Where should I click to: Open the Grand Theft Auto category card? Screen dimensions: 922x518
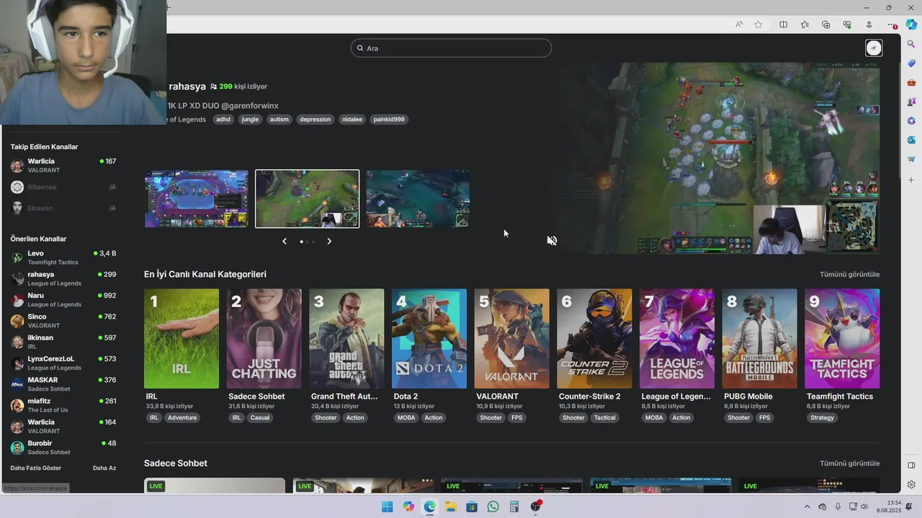click(346, 339)
